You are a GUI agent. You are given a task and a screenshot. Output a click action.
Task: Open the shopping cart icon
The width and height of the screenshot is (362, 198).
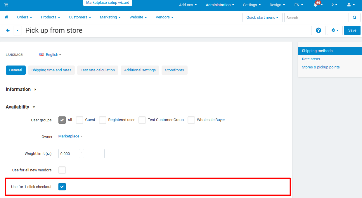(6, 5)
